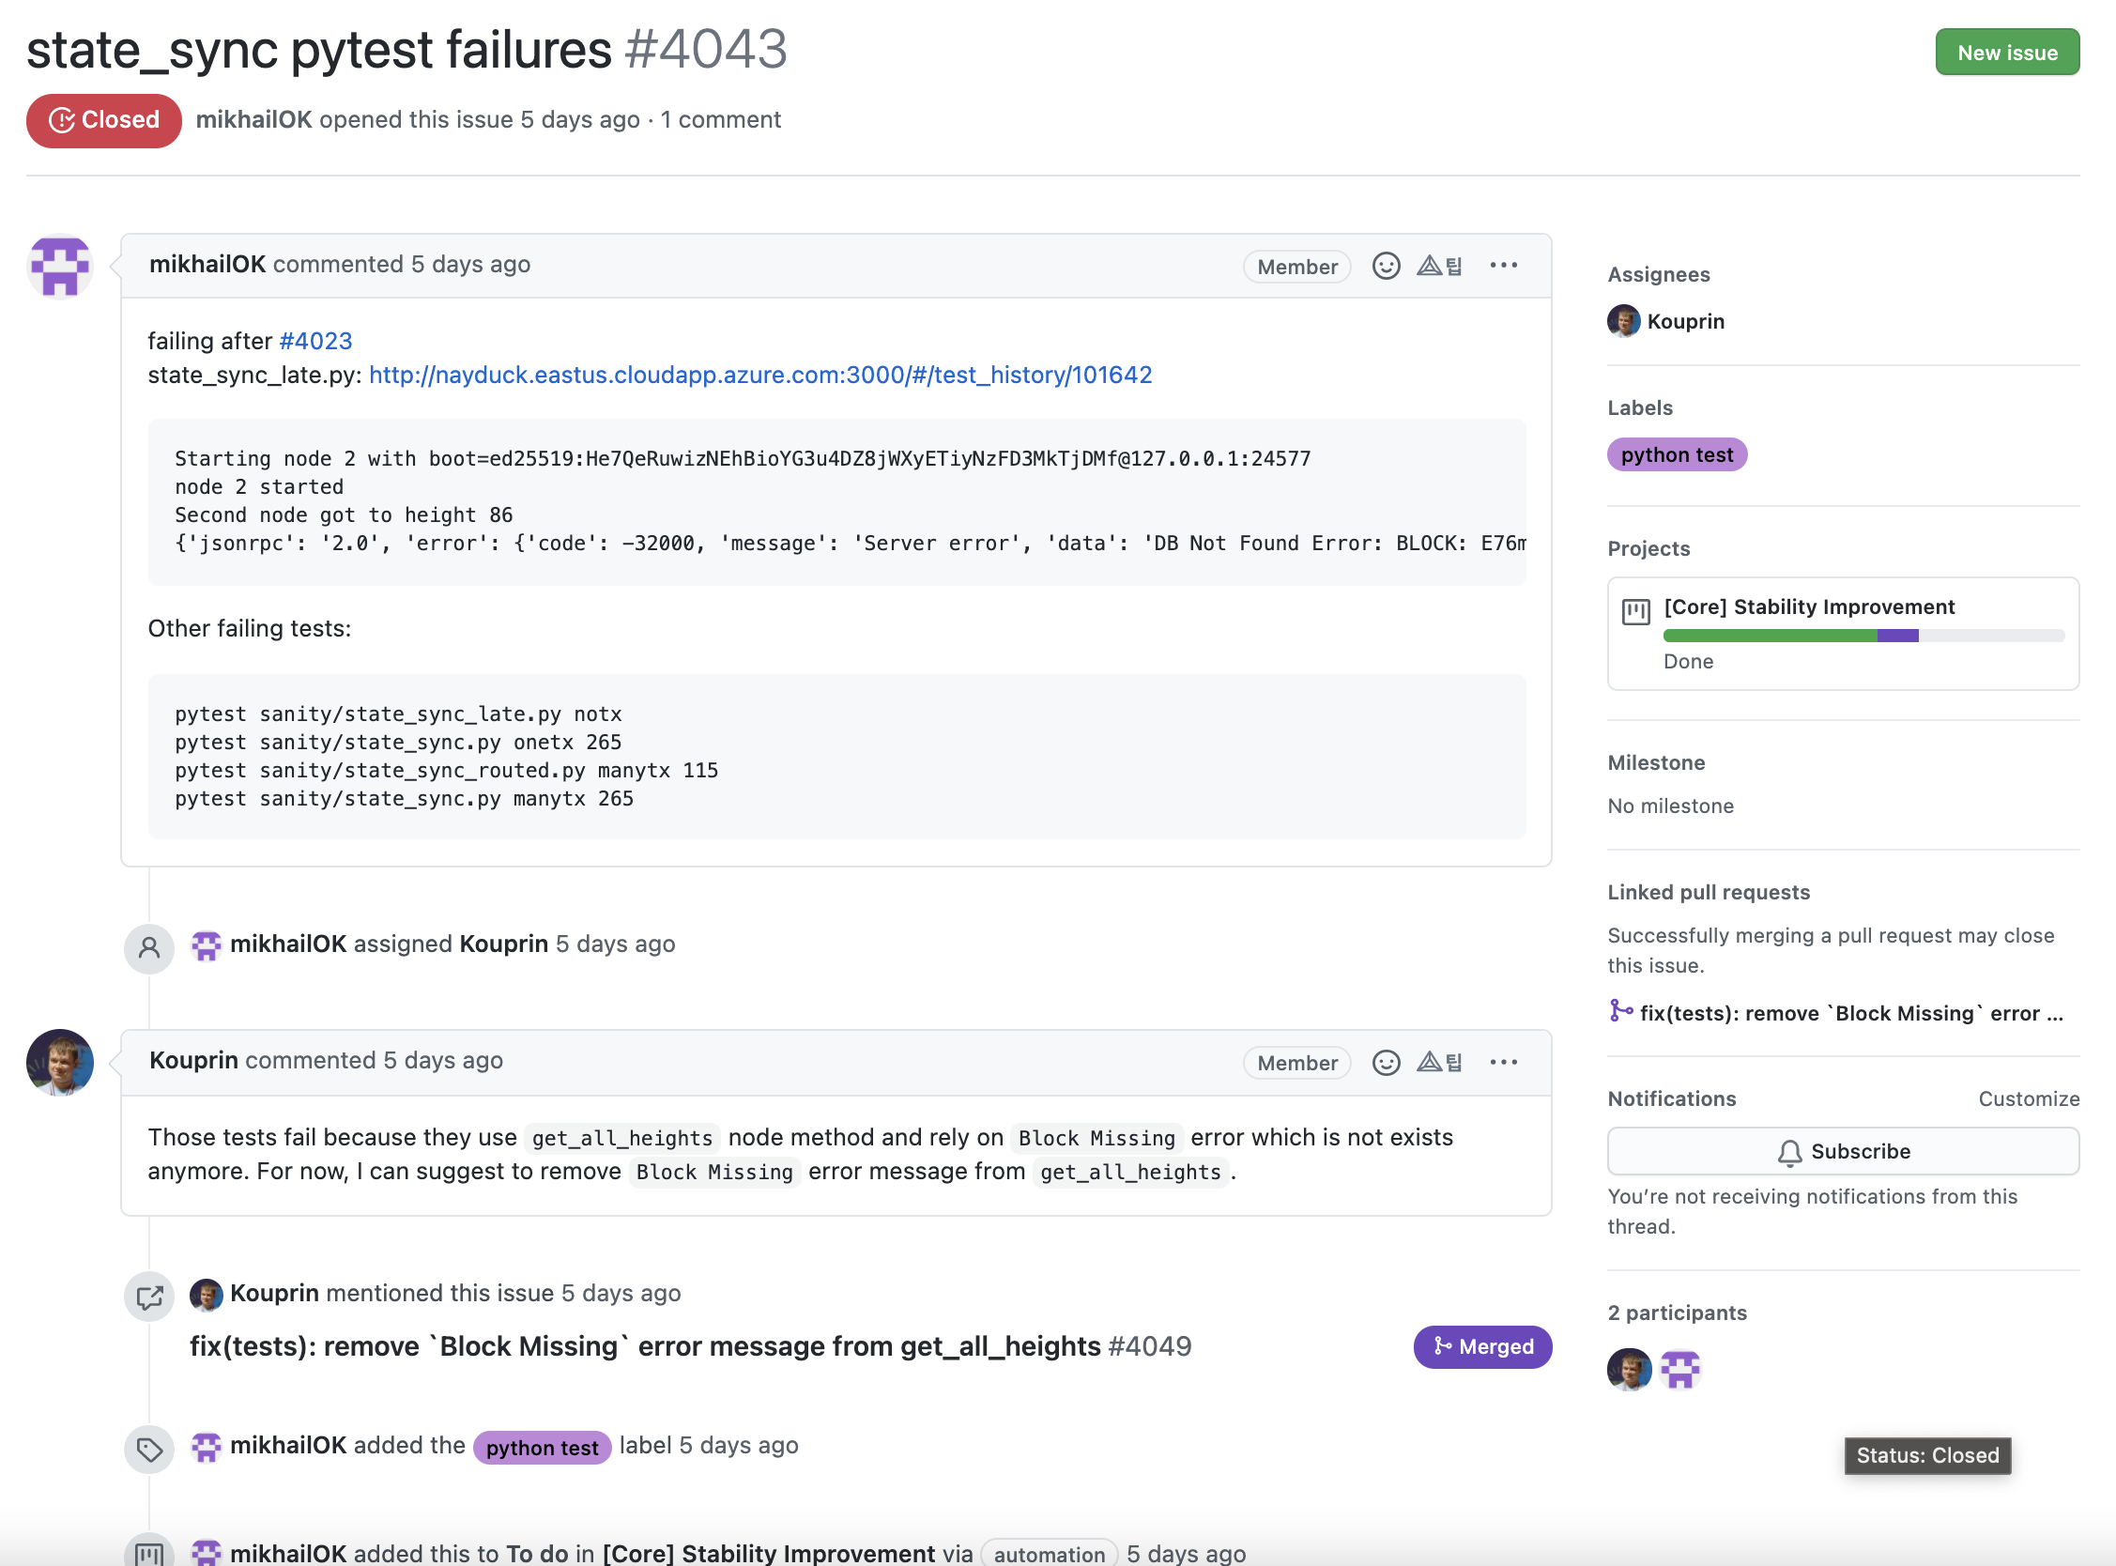
Task: Open the #4023 issue link
Action: 315,340
